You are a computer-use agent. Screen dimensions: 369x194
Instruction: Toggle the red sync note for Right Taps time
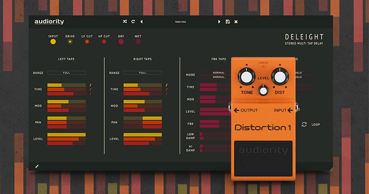coord(167,94)
